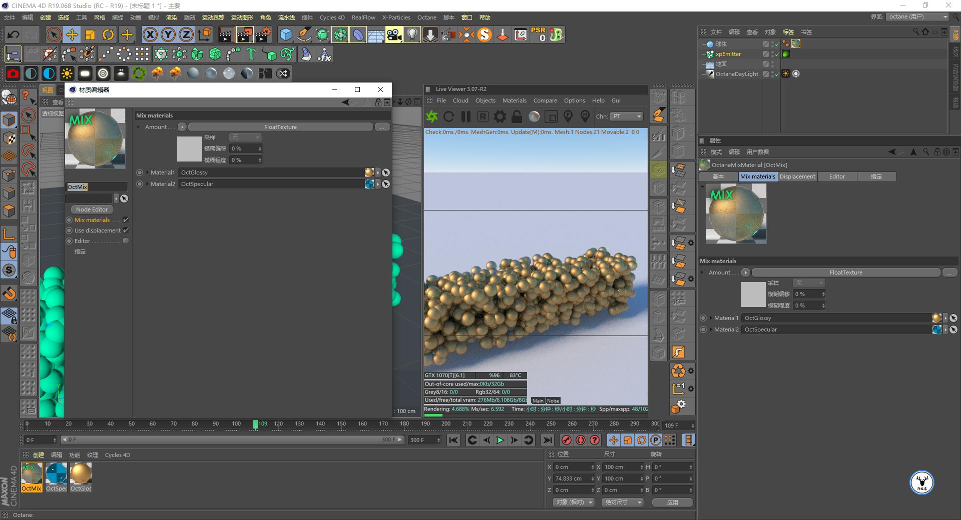Select the OctMix material thumbnail

tap(32, 472)
